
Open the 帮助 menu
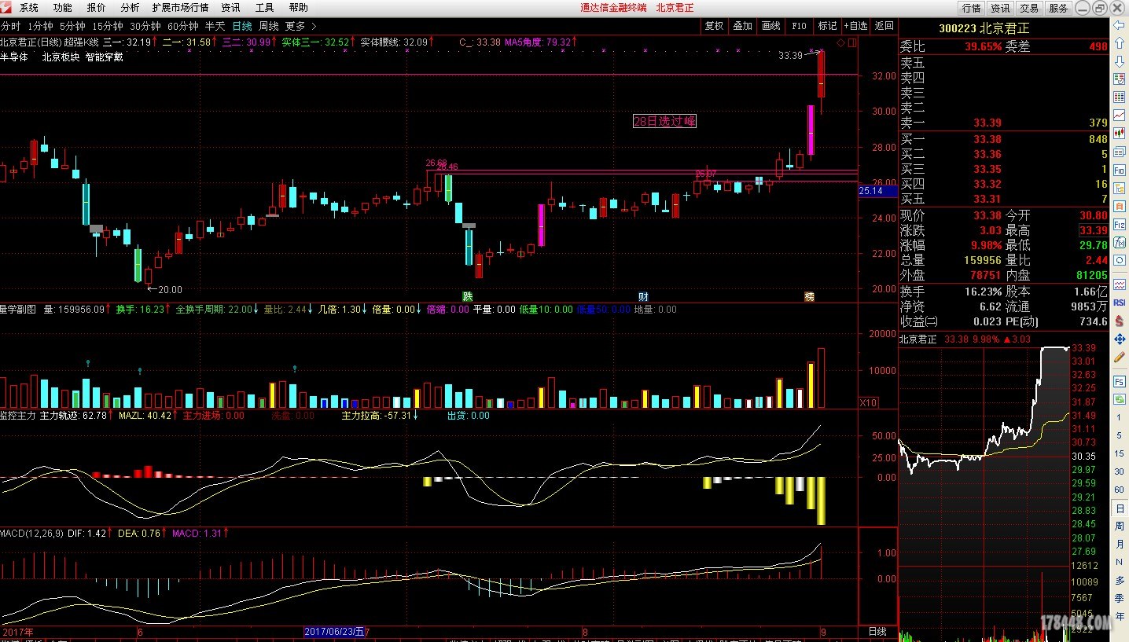(298, 8)
